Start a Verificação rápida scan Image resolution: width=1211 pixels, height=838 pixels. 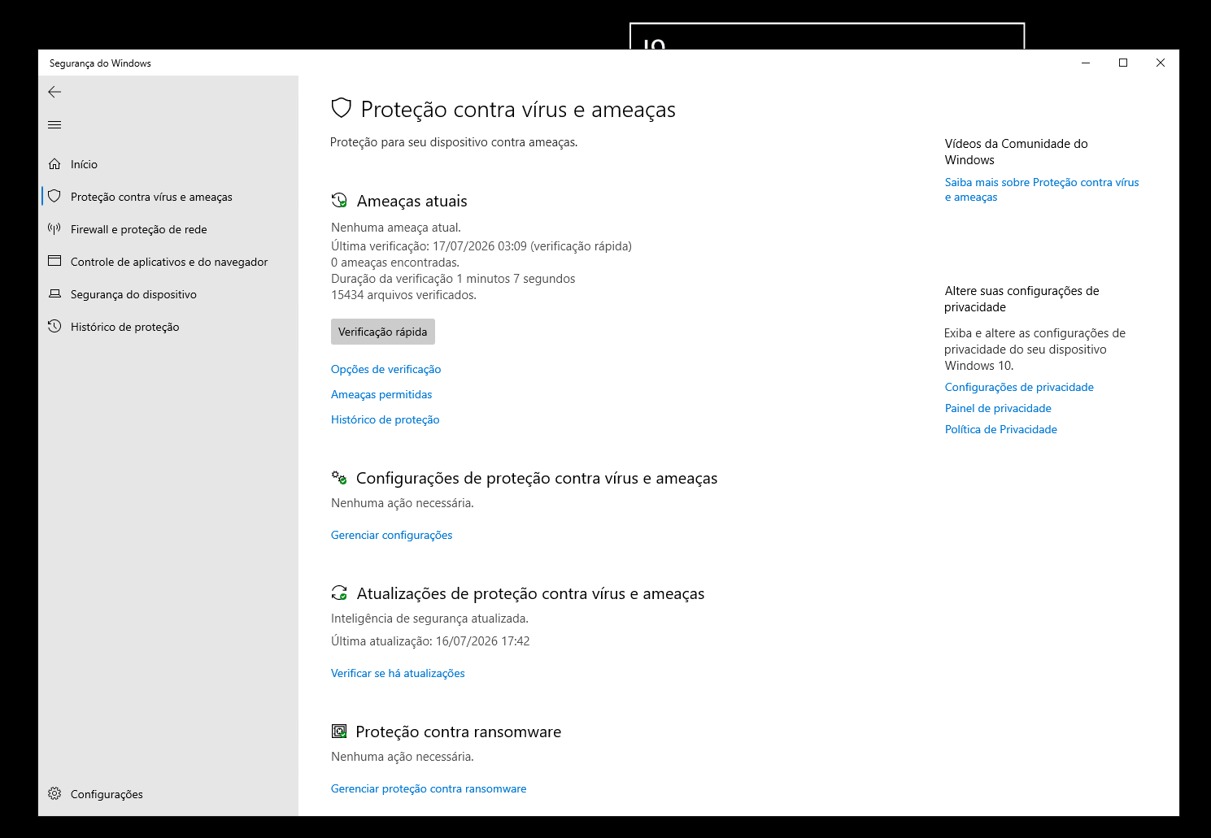click(383, 332)
